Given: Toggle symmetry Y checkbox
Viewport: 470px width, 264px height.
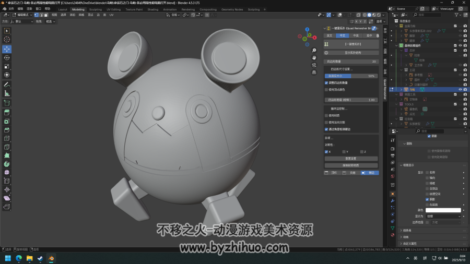Looking at the screenshot, I should coord(344,152).
